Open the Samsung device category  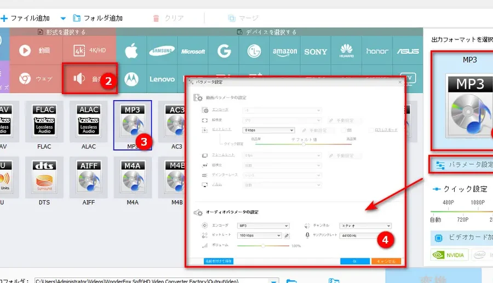[163, 51]
